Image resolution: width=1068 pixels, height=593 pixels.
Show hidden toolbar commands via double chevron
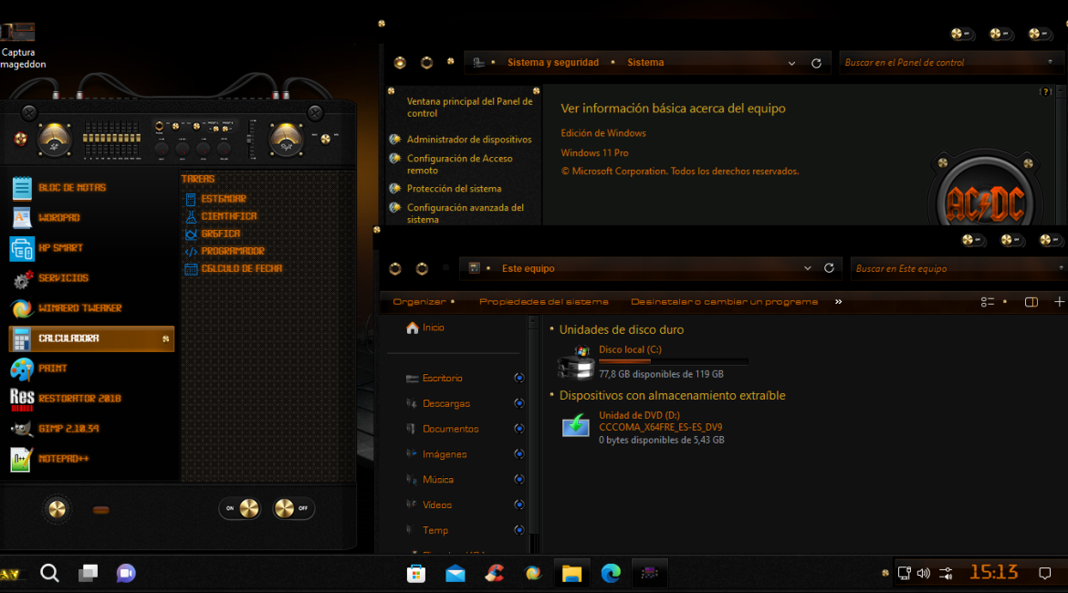(x=838, y=302)
